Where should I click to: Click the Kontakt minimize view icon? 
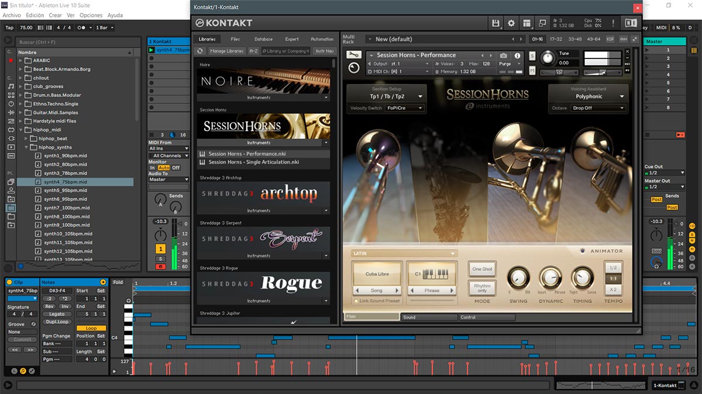[542, 23]
